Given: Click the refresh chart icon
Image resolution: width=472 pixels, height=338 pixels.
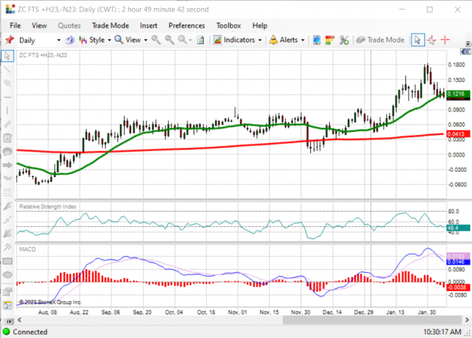Looking at the screenshot, I should tap(200, 40).
